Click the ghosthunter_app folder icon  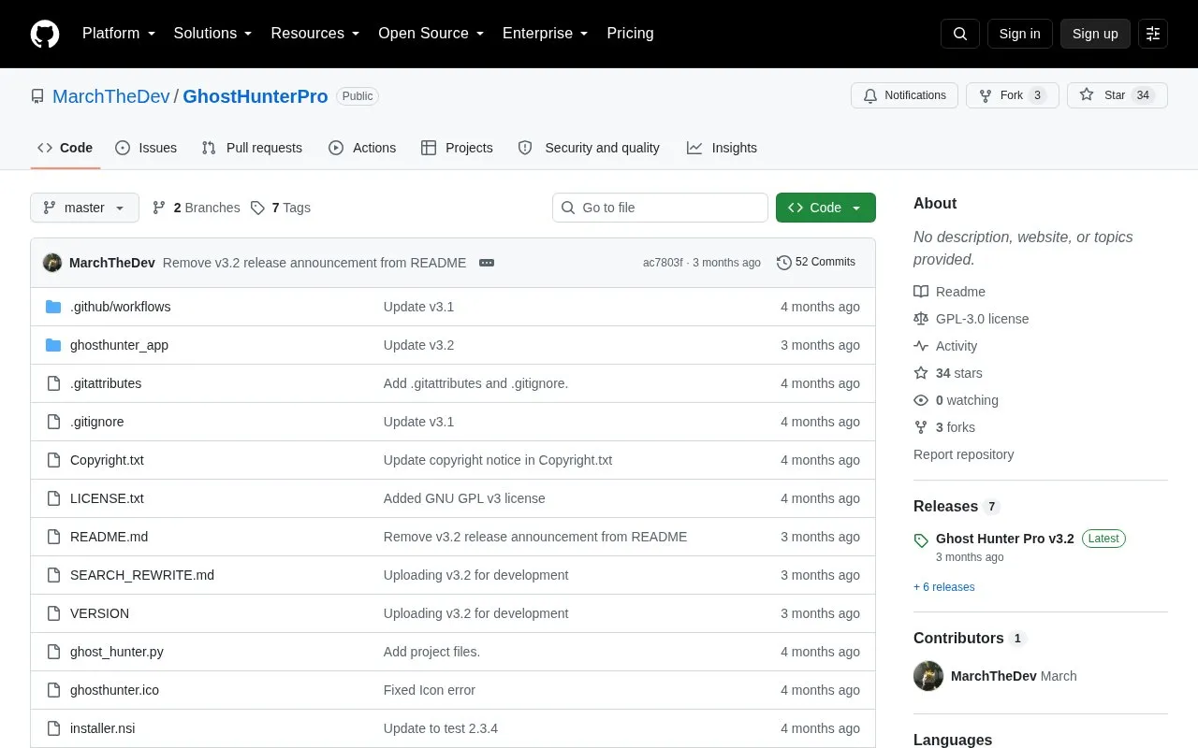coord(53,345)
